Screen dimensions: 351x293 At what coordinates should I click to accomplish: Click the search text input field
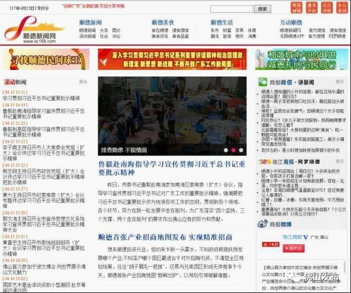tap(231, 9)
